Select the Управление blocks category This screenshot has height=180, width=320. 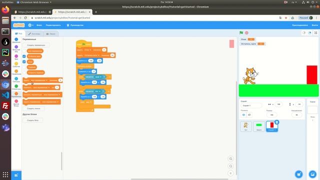click(16, 72)
